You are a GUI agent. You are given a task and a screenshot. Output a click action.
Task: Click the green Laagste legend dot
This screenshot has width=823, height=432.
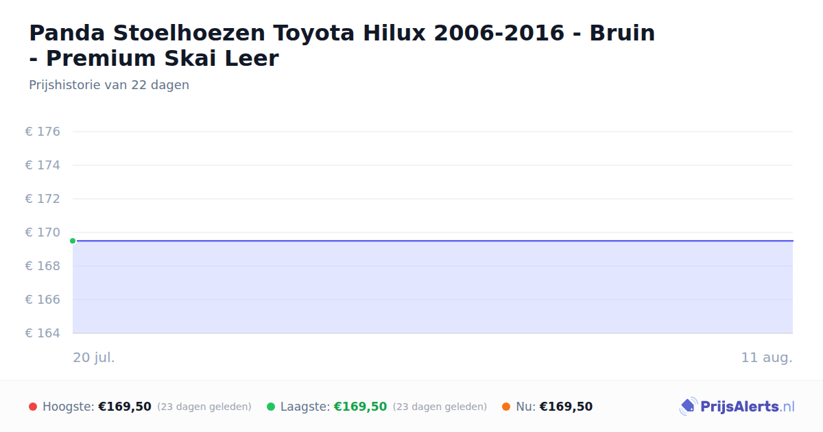click(271, 407)
